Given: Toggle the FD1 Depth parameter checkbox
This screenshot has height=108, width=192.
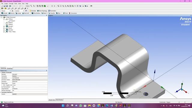Looking at the screenshot, I should (2, 85).
